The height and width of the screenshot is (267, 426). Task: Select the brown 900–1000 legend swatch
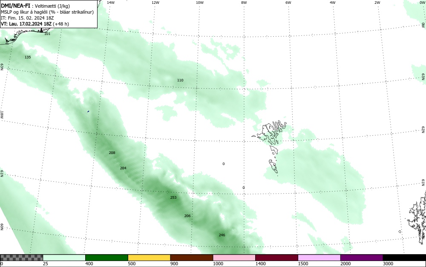192,258
